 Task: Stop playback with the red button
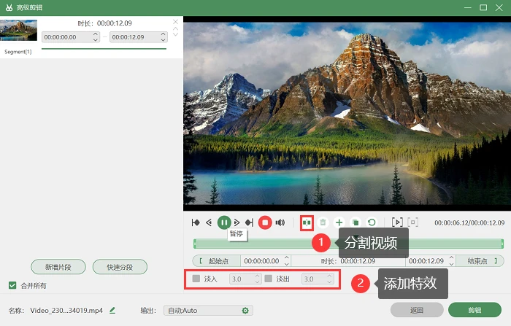click(x=265, y=222)
